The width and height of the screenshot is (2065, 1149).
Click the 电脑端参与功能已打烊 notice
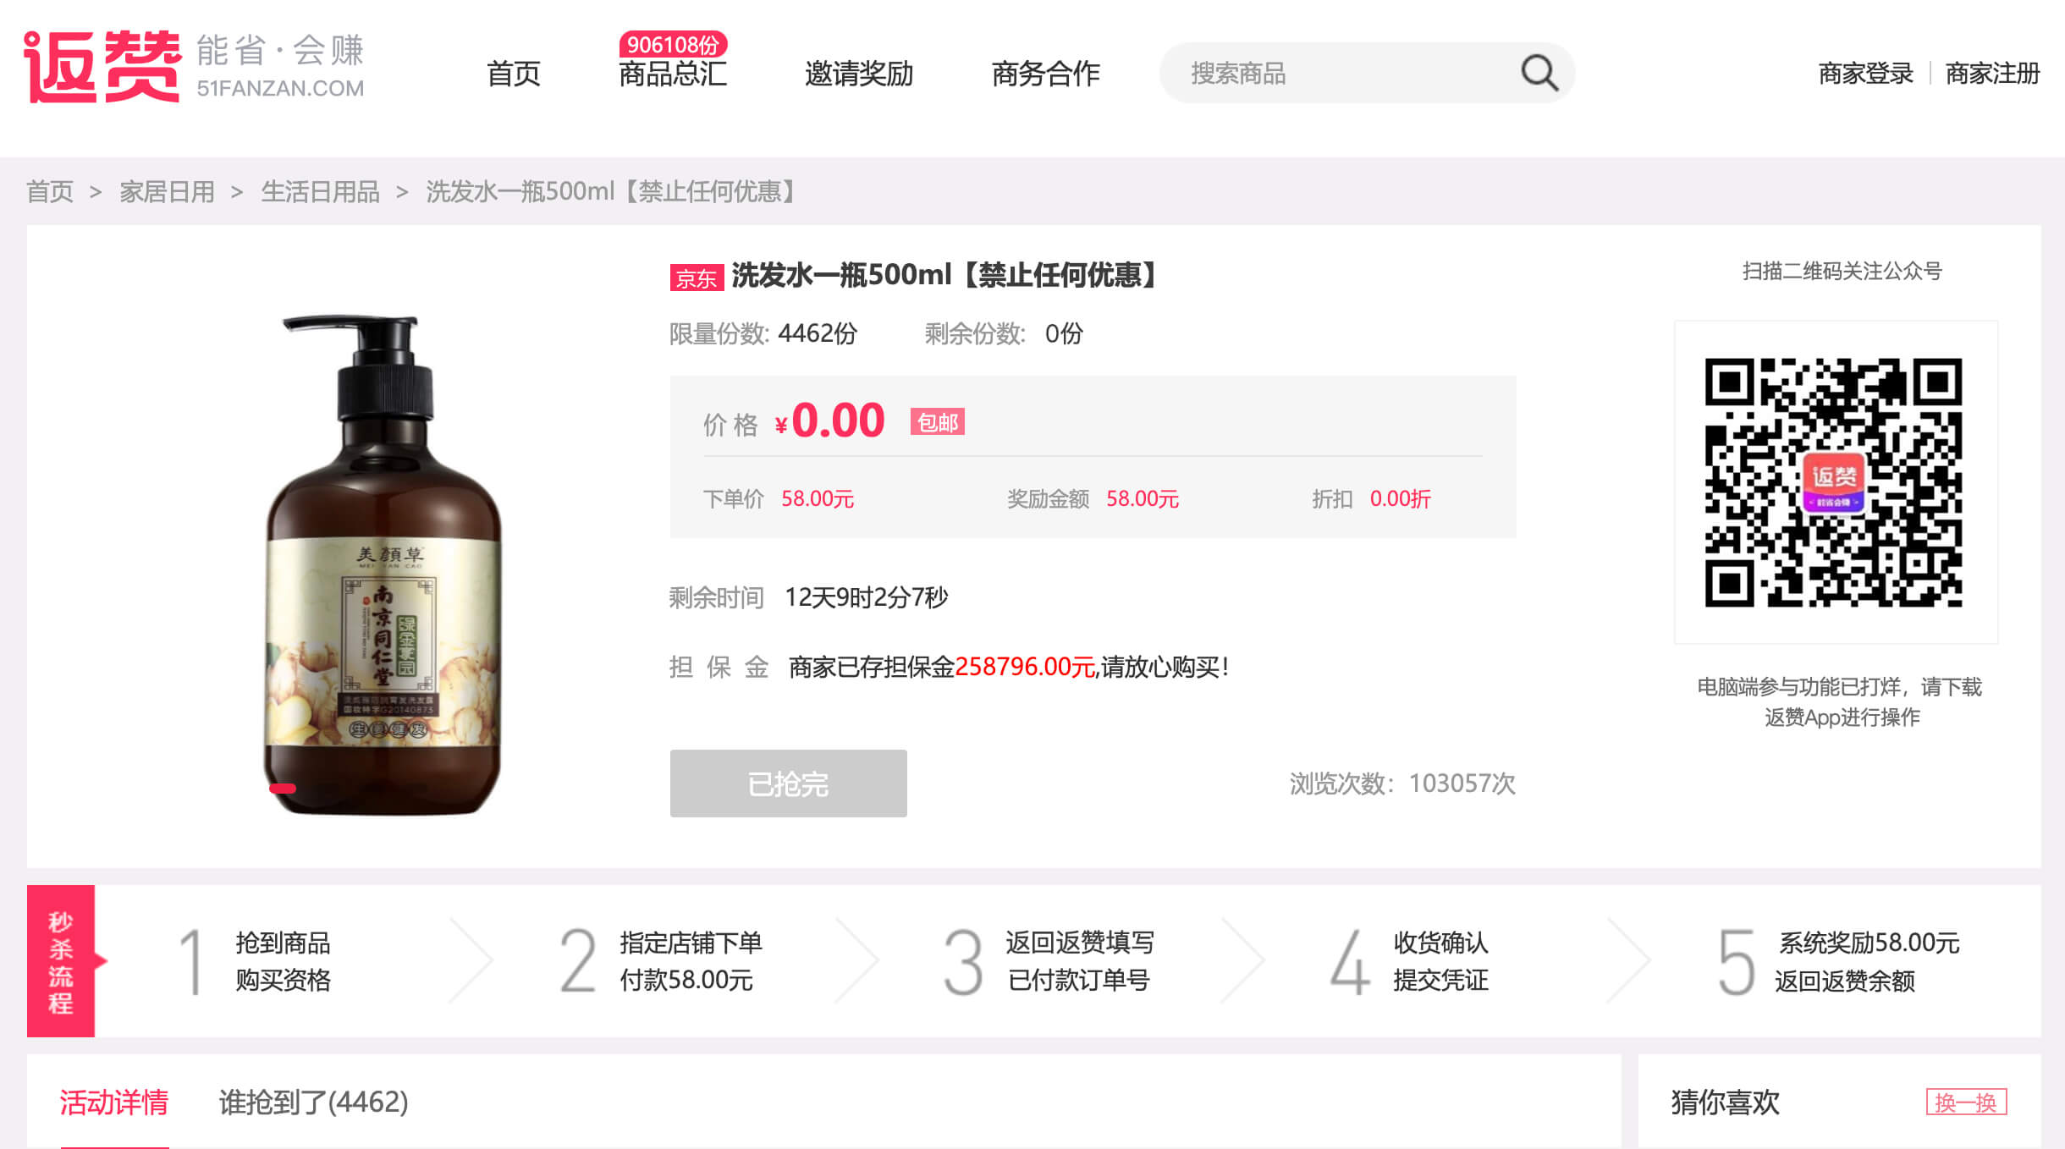(1840, 702)
